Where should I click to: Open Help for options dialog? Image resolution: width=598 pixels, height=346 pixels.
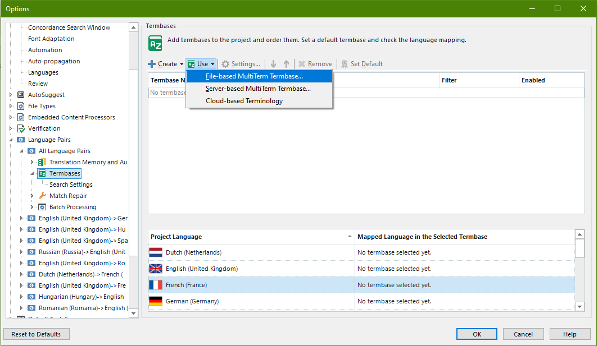click(570, 334)
